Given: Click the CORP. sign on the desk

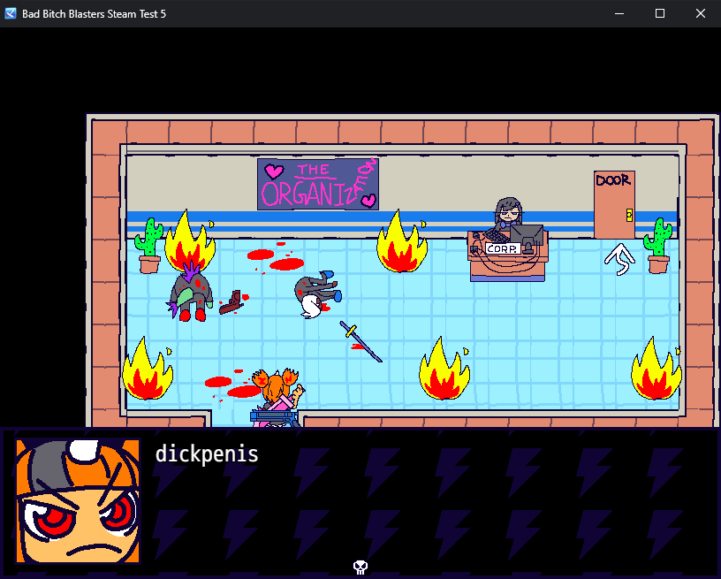Looking at the screenshot, I should (x=502, y=249).
